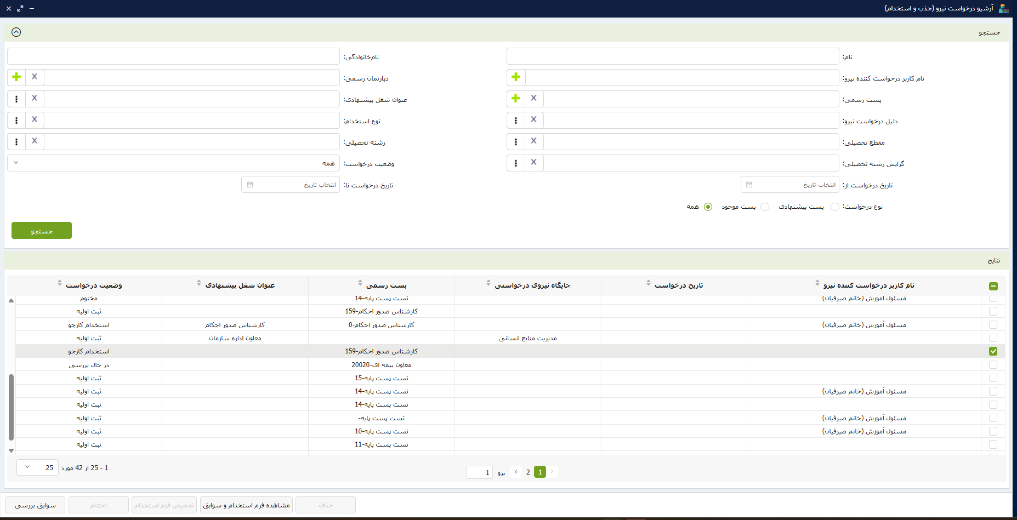The width and height of the screenshot is (1017, 520).
Task: Go to page 2 of results
Action: (x=528, y=472)
